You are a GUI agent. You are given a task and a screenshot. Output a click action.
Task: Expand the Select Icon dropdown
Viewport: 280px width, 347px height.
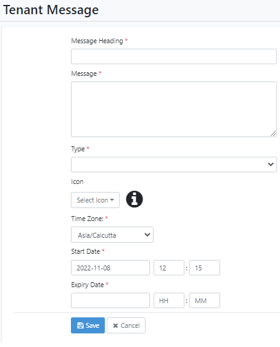95,200
